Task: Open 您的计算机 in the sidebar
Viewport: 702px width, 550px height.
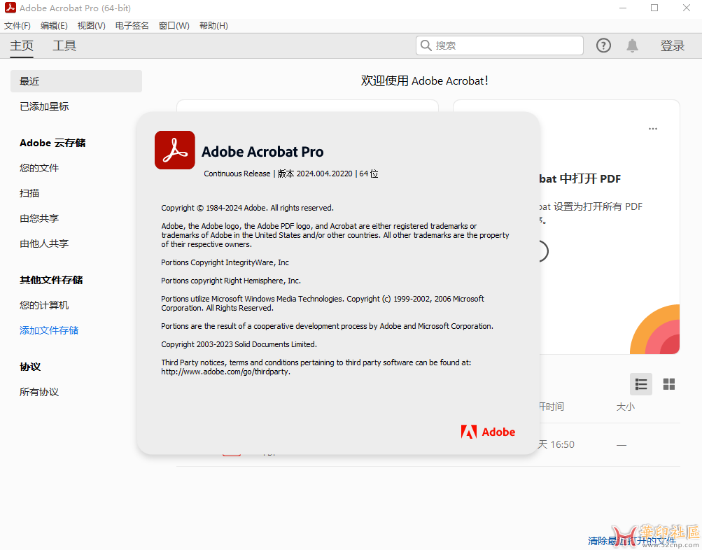Action: coord(44,305)
